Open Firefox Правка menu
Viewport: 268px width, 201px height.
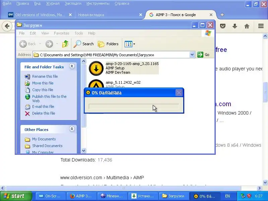(x=22, y=3)
